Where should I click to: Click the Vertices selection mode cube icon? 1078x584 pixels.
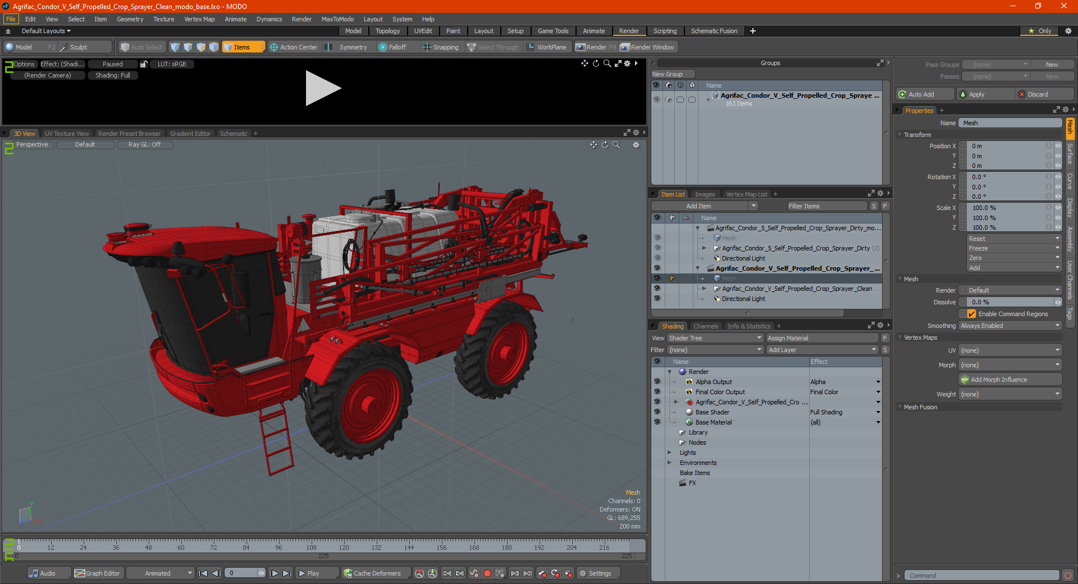(x=175, y=47)
